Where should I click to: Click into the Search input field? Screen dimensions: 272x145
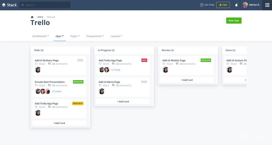[x=45, y=5]
